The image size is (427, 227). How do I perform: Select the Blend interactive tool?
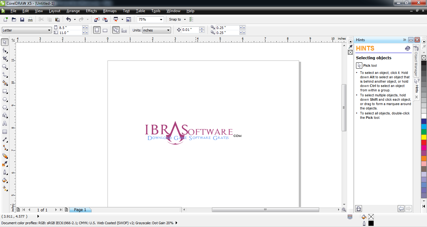(x=5, y=156)
